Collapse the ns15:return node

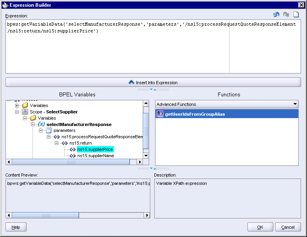[x=57, y=143]
